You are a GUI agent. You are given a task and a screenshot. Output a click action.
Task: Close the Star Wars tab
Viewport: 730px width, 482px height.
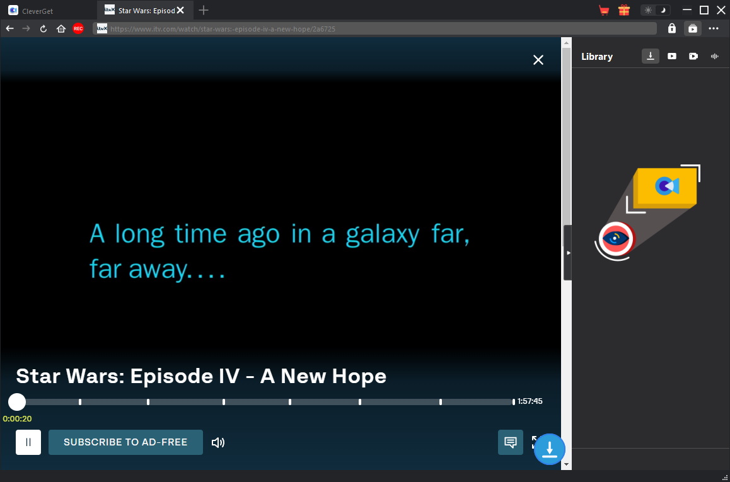tap(181, 10)
